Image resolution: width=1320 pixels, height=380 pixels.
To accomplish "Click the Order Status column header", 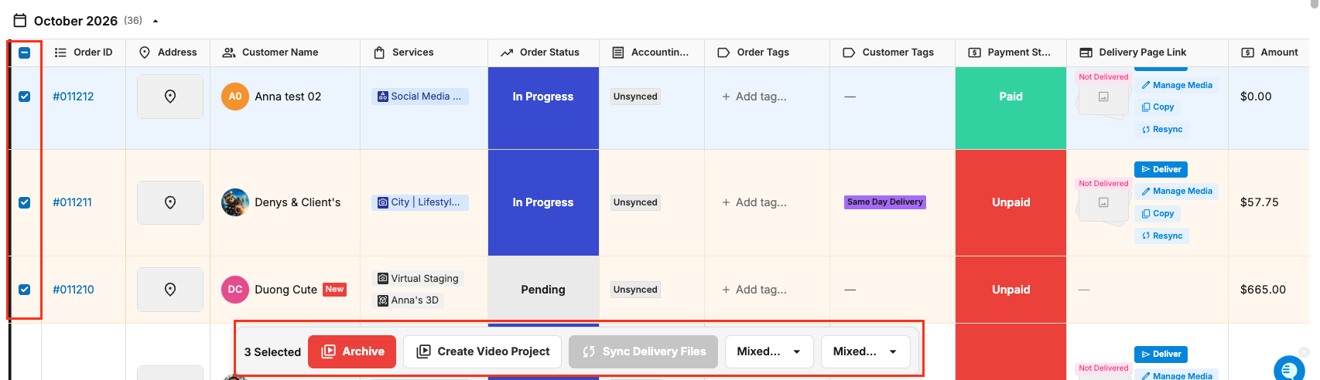I will click(543, 53).
